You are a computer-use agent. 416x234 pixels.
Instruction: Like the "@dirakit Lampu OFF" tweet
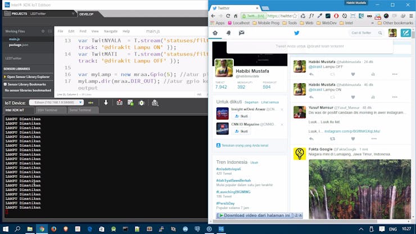coord(353,74)
